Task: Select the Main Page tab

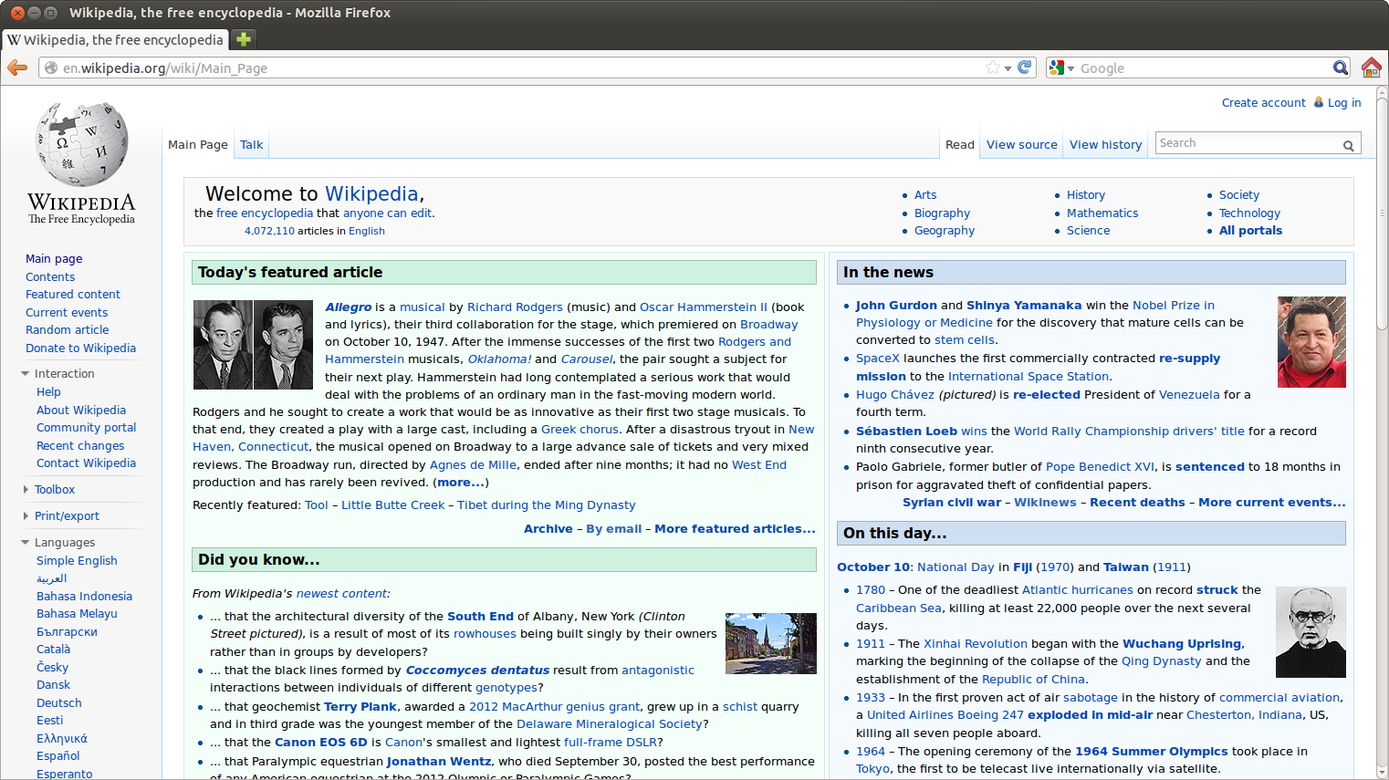Action: 198,145
